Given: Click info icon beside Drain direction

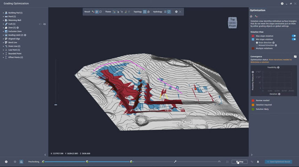Looking at the screenshot, I should tap(274, 43).
